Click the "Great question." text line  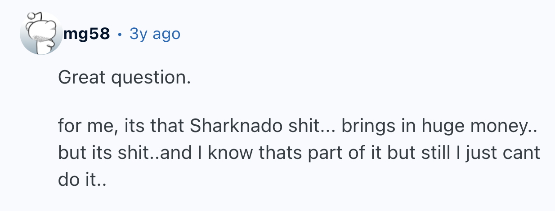pos(124,79)
